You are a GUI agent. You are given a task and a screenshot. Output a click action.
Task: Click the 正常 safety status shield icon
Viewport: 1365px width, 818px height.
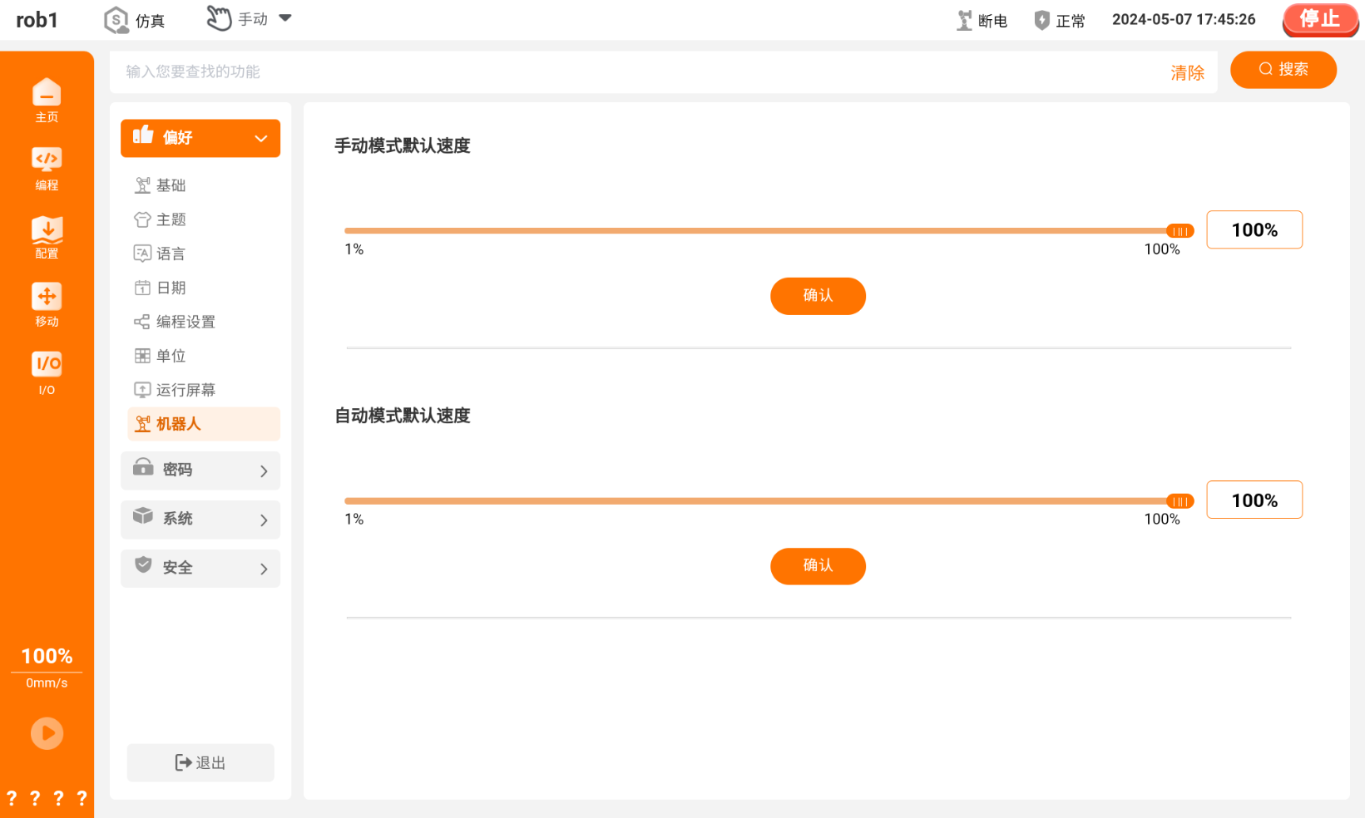click(1041, 20)
